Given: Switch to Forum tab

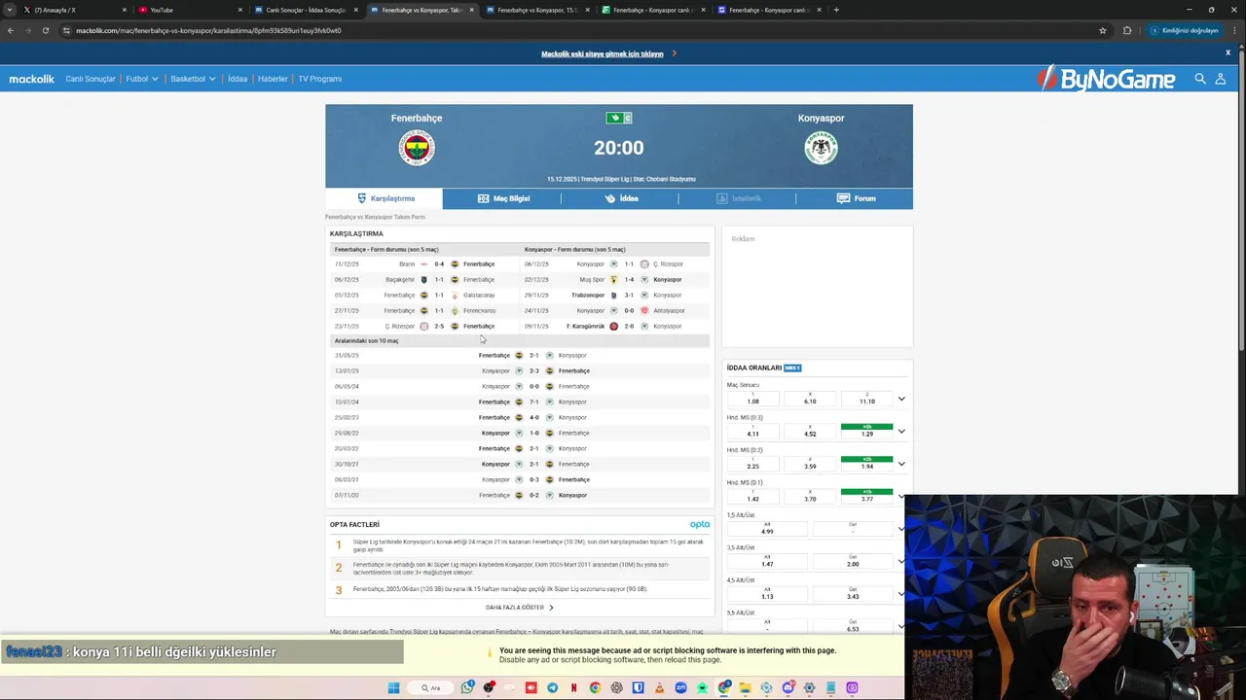Looking at the screenshot, I should [855, 198].
